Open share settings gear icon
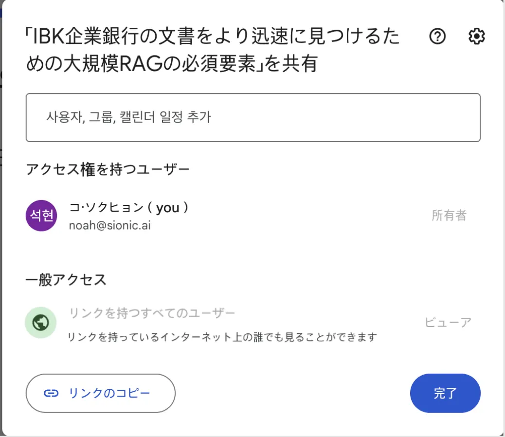Screen dimensions: 505x437 click(476, 36)
